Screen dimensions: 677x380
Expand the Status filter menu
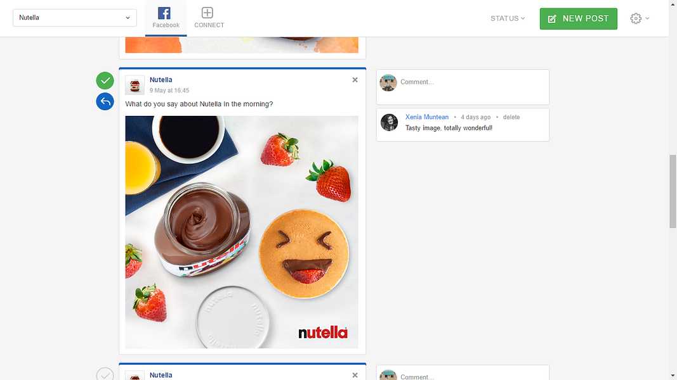point(508,18)
